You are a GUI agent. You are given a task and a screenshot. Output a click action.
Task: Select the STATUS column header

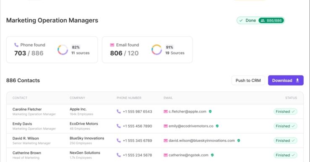click(x=291, y=98)
